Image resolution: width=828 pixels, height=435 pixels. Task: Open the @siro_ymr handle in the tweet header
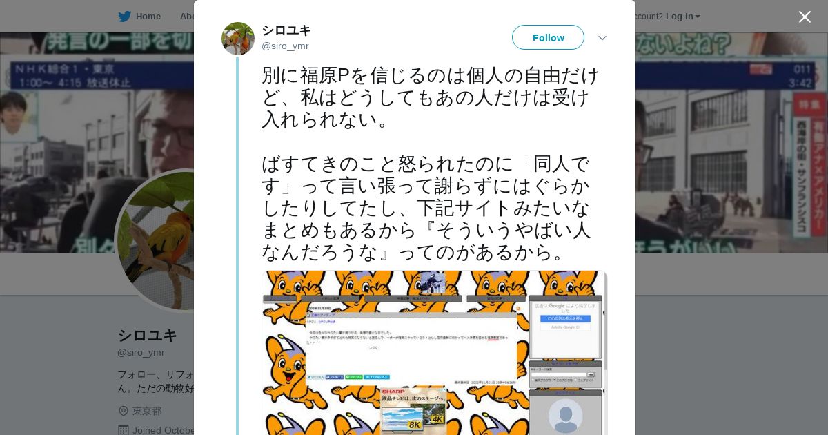[285, 46]
